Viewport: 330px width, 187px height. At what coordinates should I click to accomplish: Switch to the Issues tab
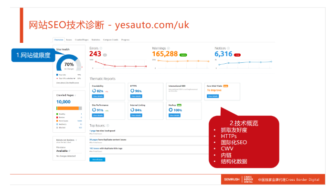coord(69,39)
